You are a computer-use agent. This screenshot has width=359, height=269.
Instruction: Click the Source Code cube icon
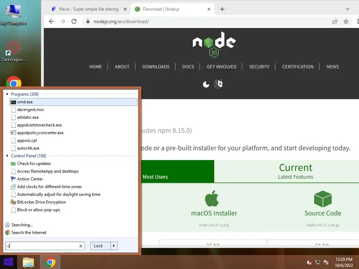point(323,199)
